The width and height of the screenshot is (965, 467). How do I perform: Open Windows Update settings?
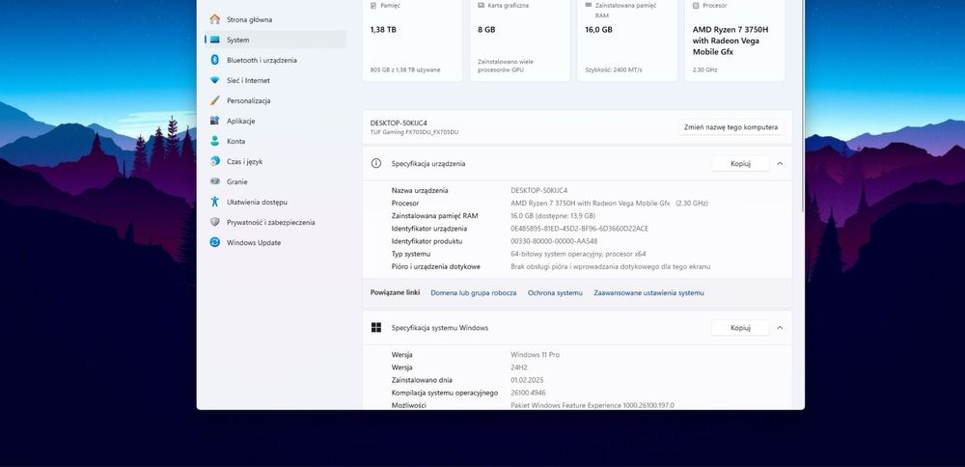coord(275,242)
